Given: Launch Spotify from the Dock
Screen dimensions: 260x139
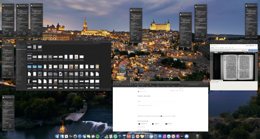Looking at the screenshot, I should pyautogui.click(x=97, y=136).
